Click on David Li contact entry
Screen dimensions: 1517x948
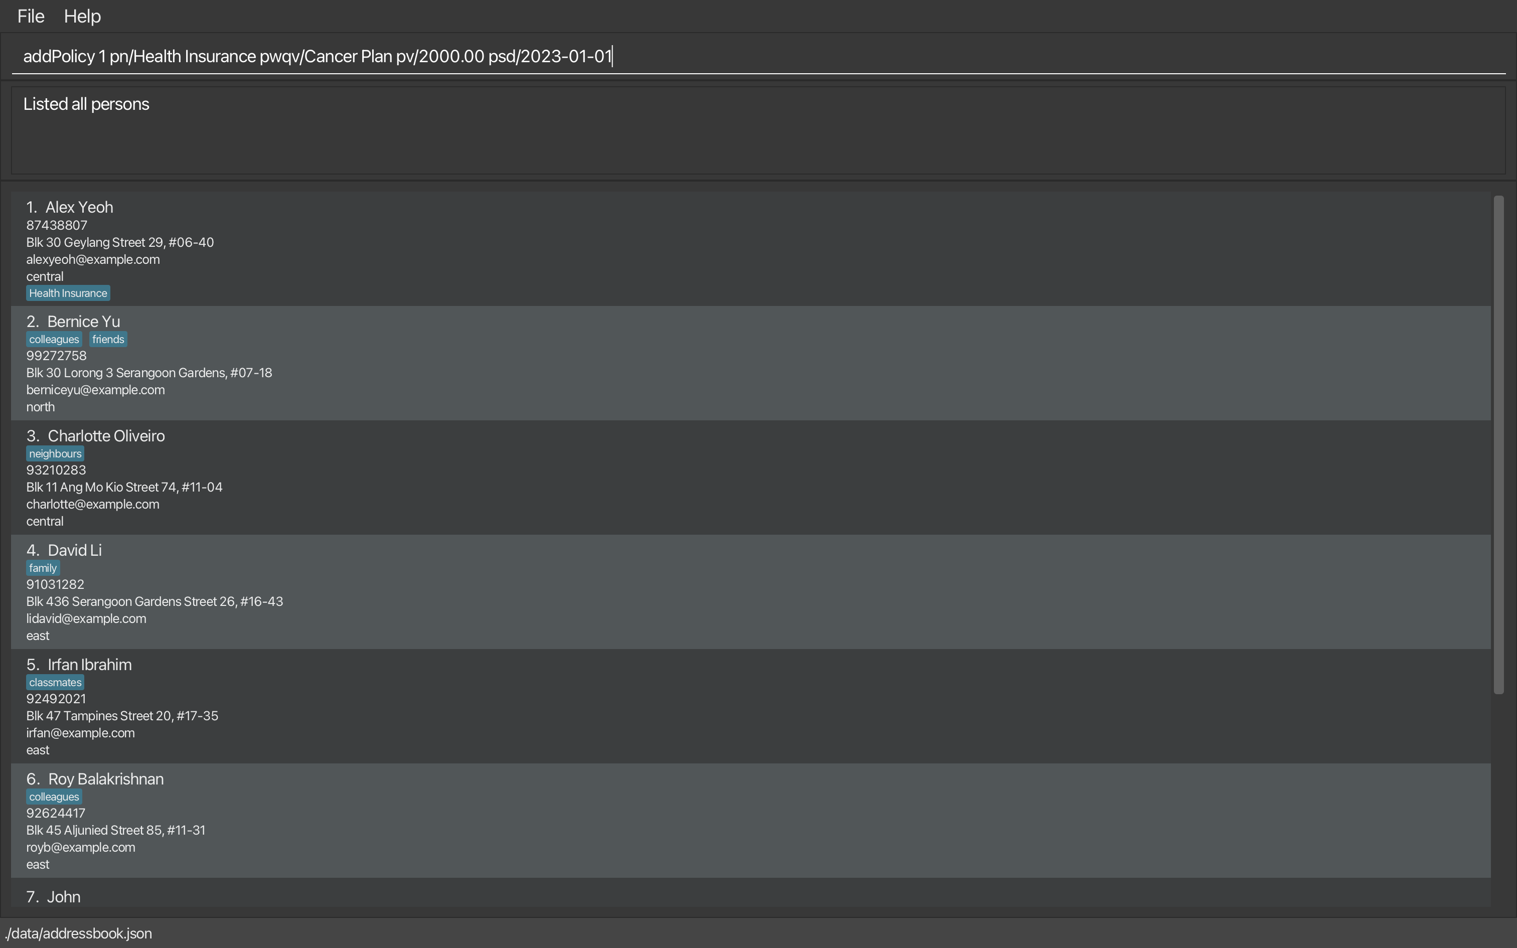click(x=758, y=591)
